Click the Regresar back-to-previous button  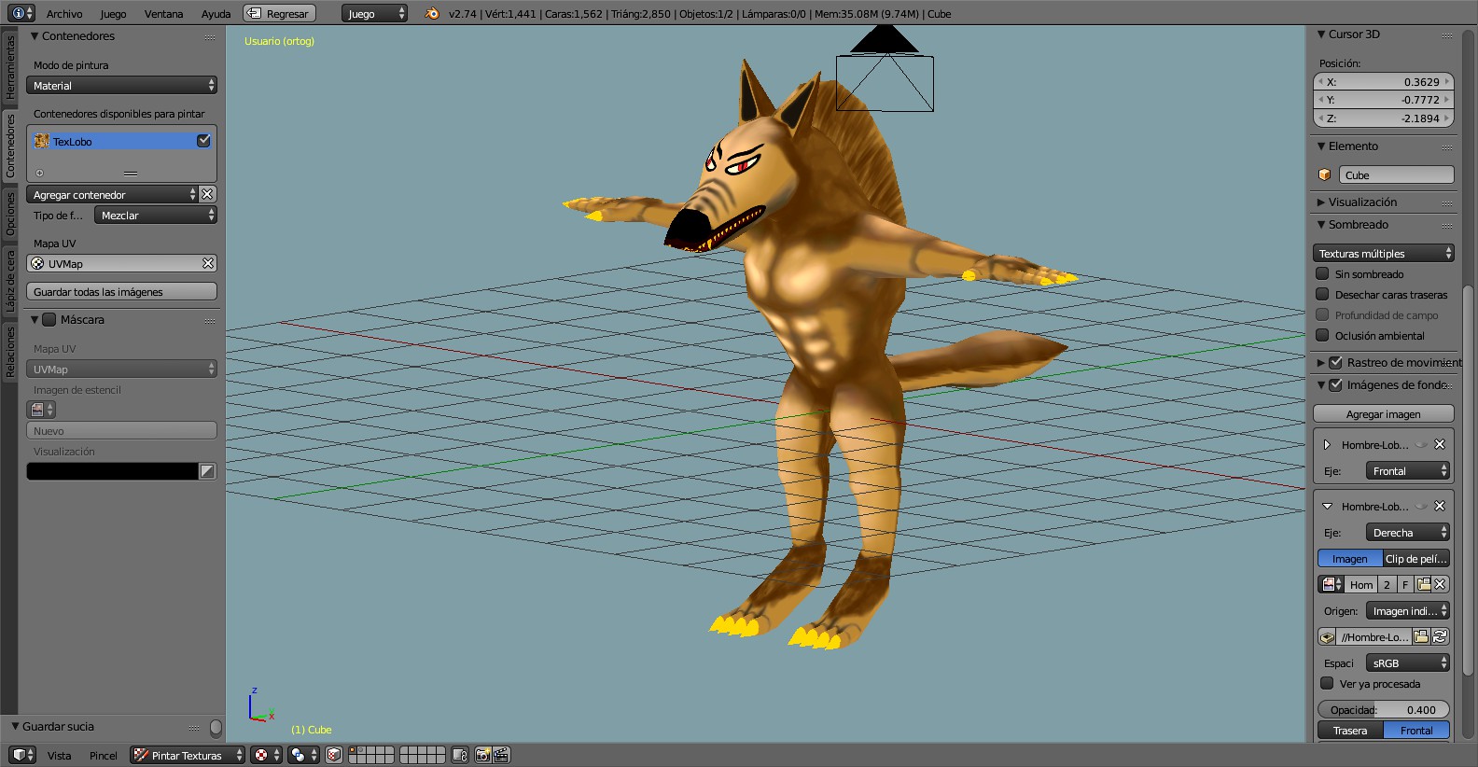pyautogui.click(x=279, y=13)
